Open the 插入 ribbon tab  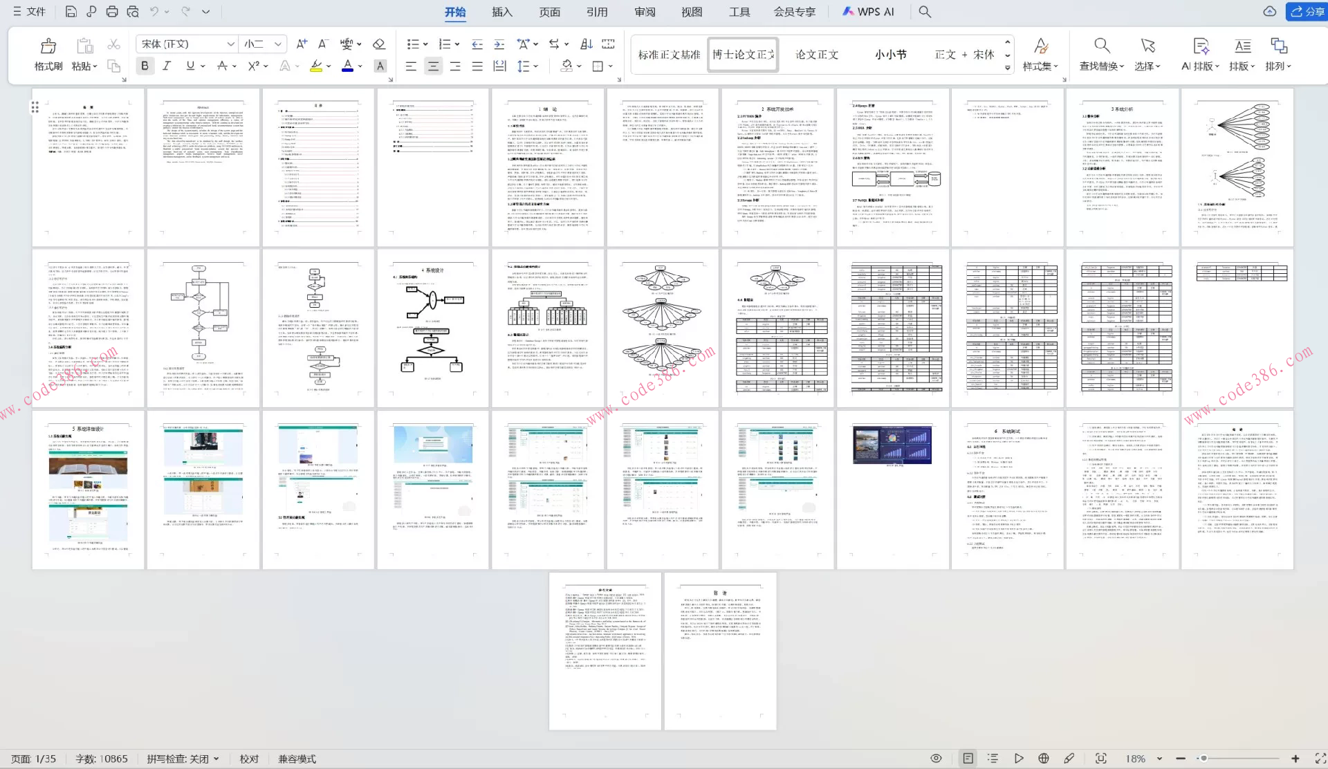pyautogui.click(x=502, y=12)
